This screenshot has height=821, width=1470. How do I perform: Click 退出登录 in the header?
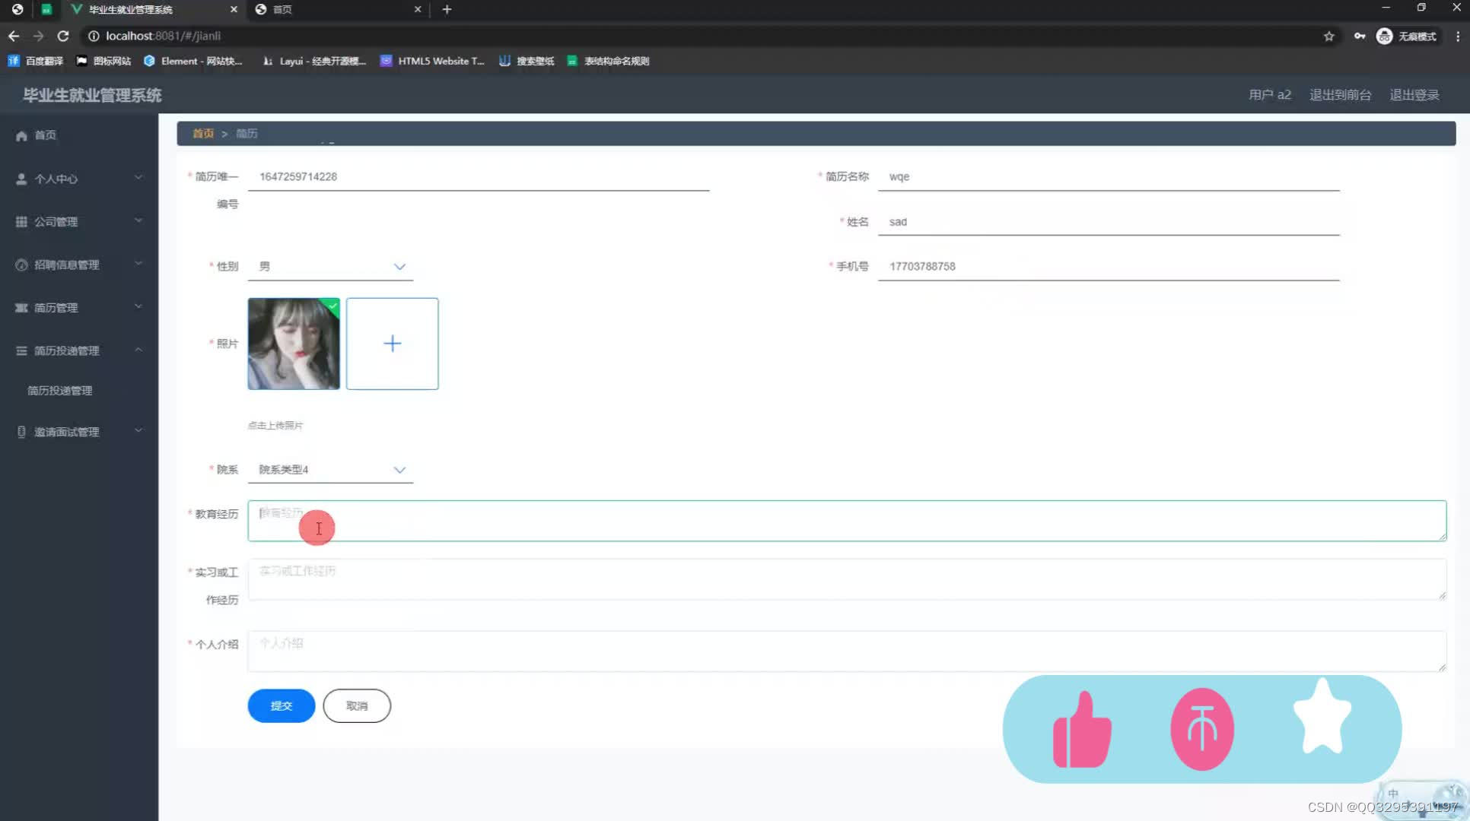point(1414,95)
